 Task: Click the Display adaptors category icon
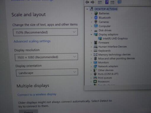96,34
